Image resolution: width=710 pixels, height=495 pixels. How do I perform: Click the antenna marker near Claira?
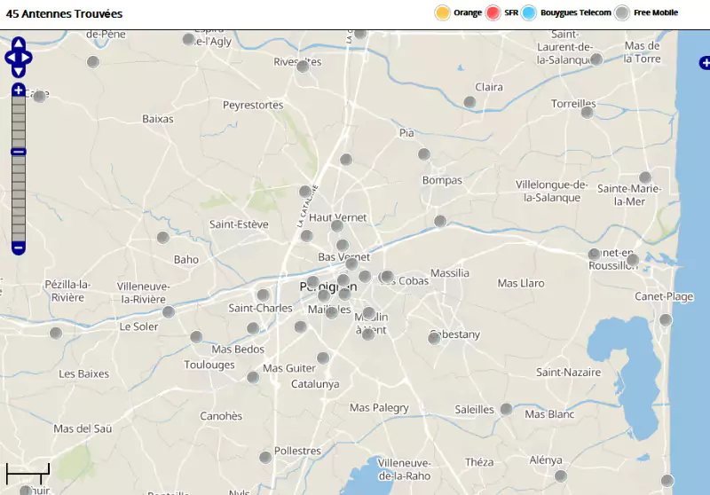click(x=469, y=102)
